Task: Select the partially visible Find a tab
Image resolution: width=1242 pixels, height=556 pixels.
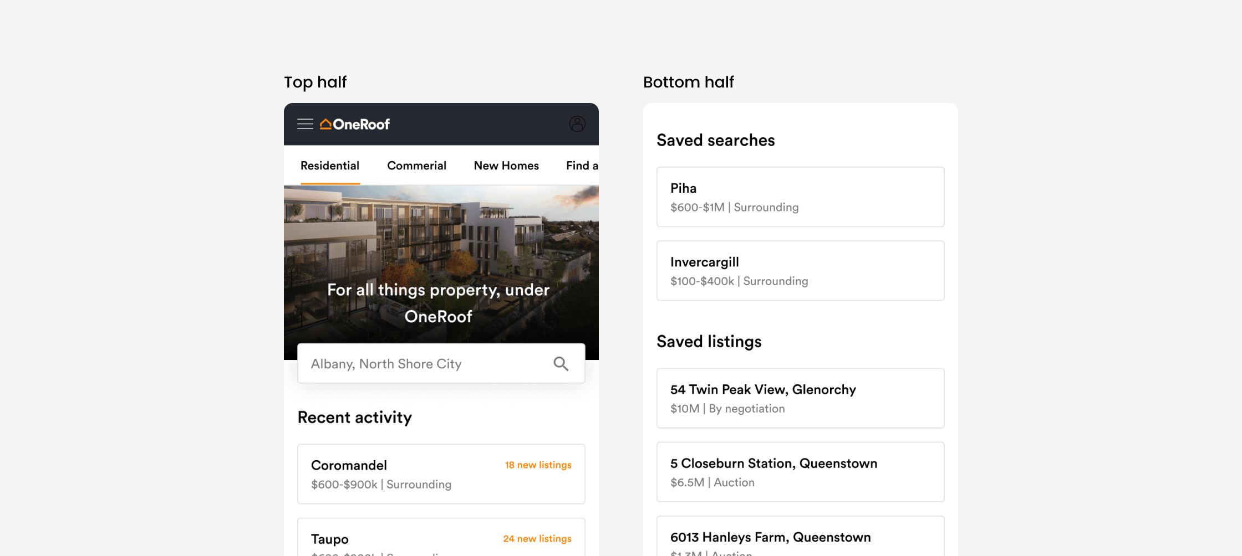Action: pyautogui.click(x=582, y=166)
